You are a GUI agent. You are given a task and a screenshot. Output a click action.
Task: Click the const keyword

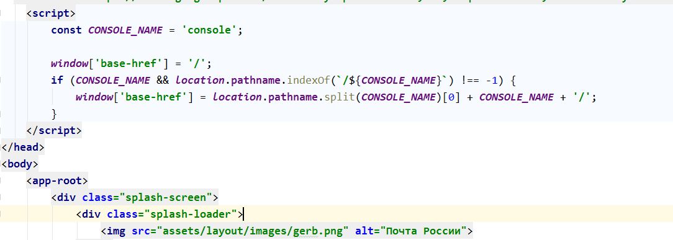pyautogui.click(x=66, y=30)
